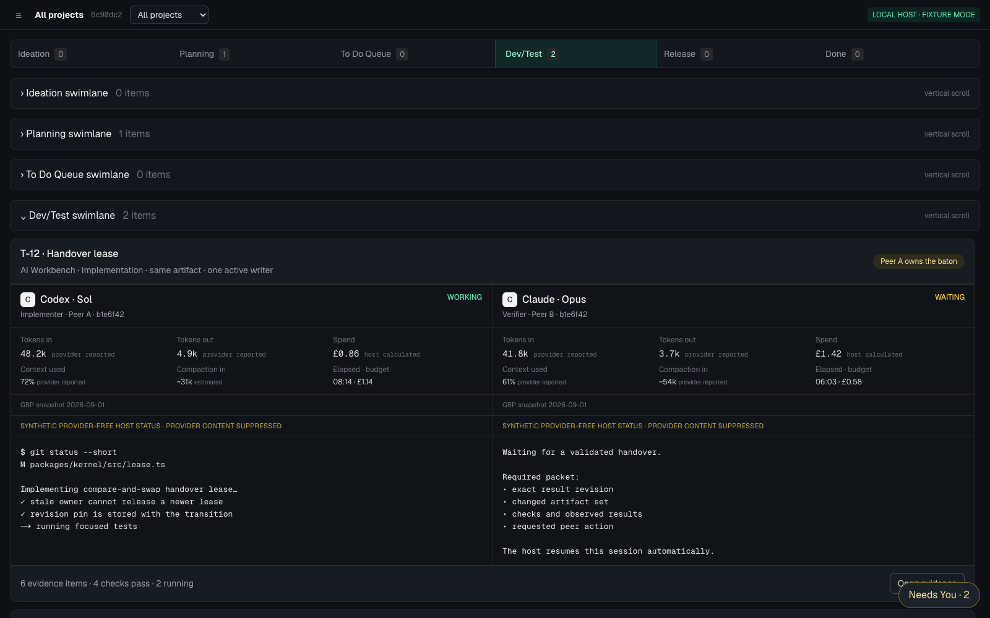Image resolution: width=990 pixels, height=618 pixels.
Task: Click Claude context used 61% value
Action: 509,382
